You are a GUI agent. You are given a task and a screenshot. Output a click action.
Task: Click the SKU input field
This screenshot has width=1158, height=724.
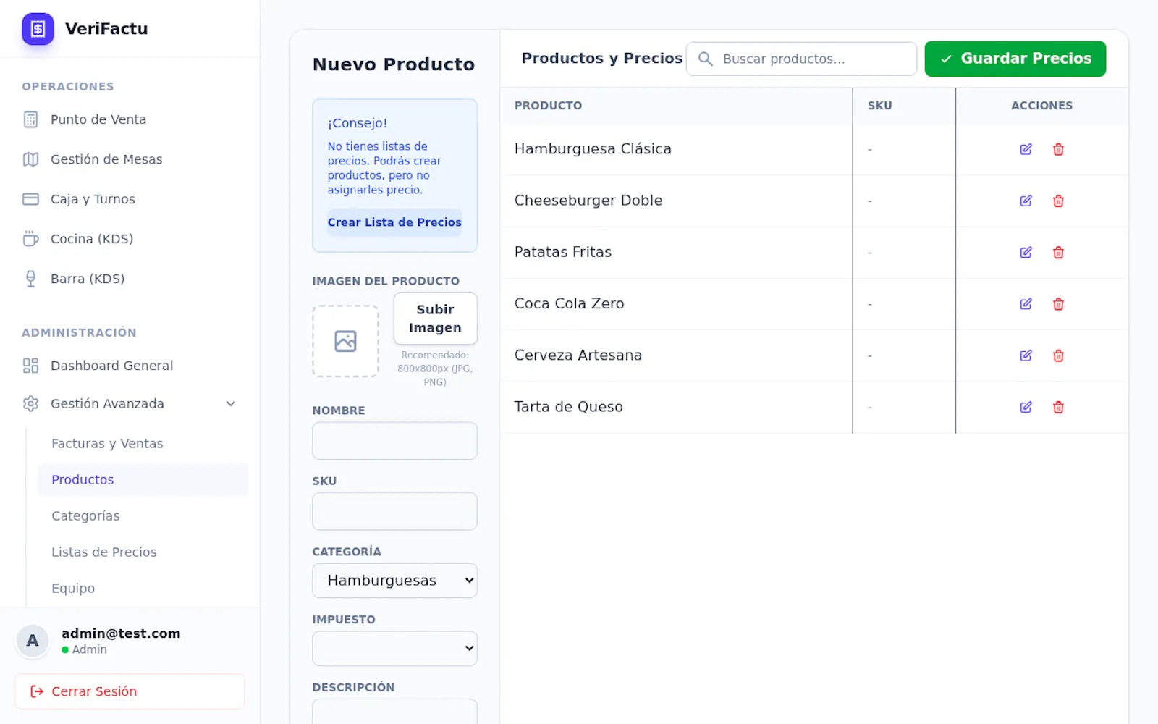click(394, 511)
